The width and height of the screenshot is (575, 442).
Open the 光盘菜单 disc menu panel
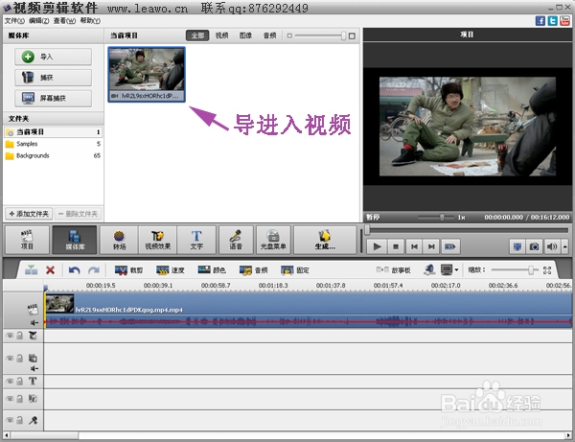click(x=273, y=240)
